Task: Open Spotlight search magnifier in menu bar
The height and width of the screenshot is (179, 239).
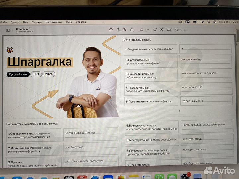Action: coord(209,22)
